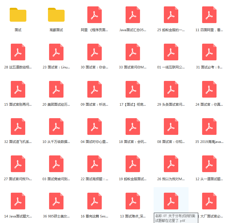Select the PDF icon for 19 蚂蚁金服面试...
This screenshot has height=223, width=229.
[x=133, y=164]
